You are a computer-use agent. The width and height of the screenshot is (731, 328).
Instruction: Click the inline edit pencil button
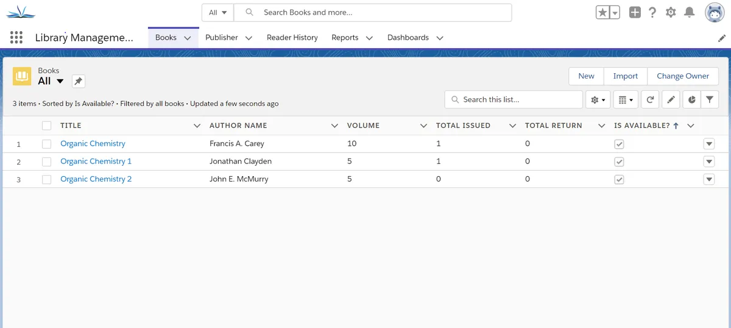(x=671, y=100)
